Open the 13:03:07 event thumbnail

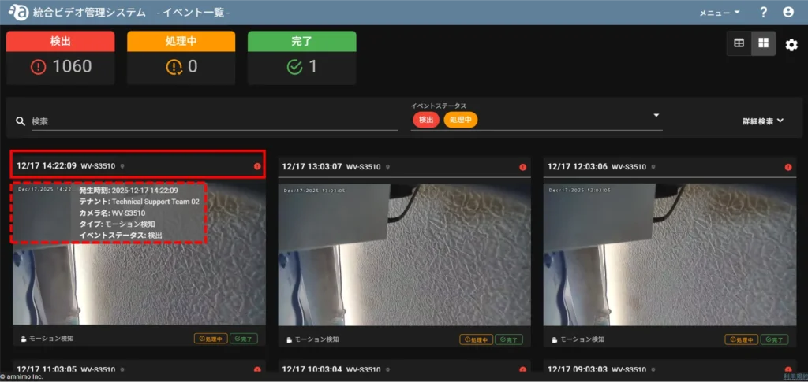coord(405,254)
